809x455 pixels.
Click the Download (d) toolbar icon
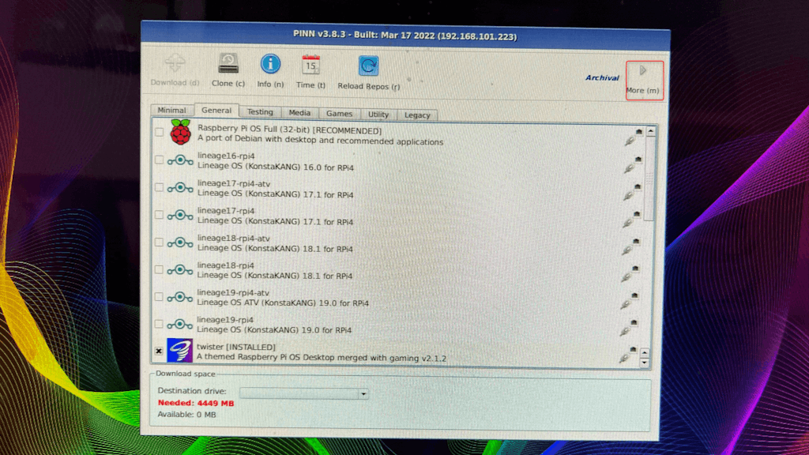(175, 70)
